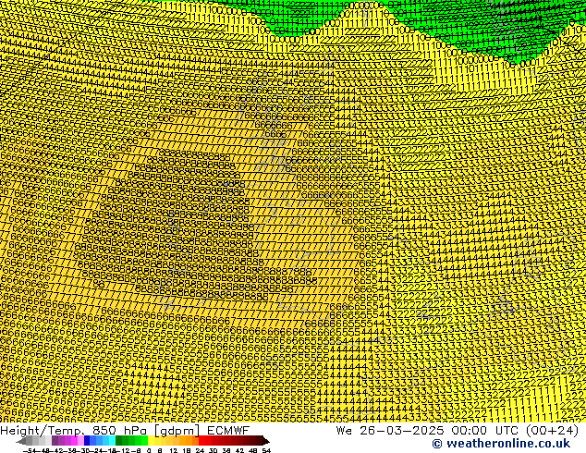Click the '54' label under the color scale
Screen dimensions: 586x453
266,451
